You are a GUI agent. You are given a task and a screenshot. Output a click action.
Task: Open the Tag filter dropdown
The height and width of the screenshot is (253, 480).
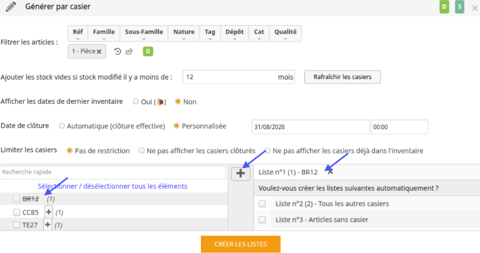[x=210, y=33]
